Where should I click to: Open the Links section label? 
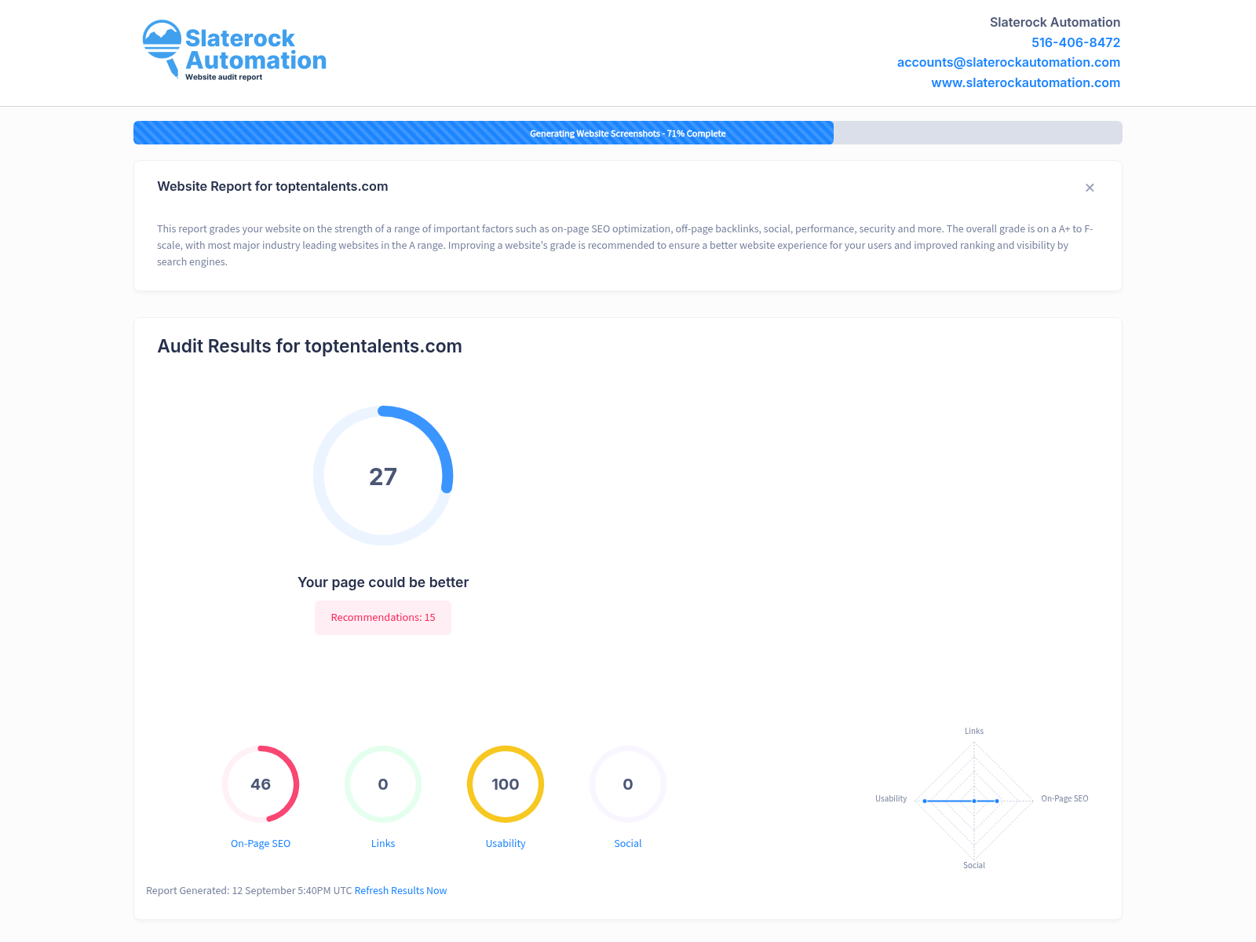tap(383, 844)
